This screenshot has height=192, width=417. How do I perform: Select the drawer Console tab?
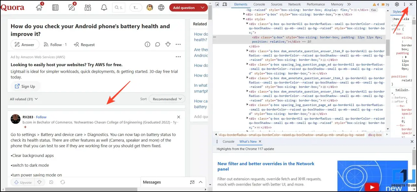[x=228, y=142]
